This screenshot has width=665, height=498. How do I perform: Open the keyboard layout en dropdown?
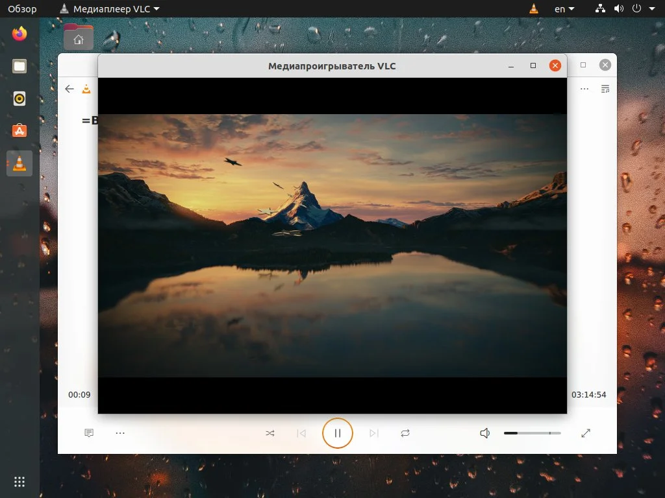point(564,8)
